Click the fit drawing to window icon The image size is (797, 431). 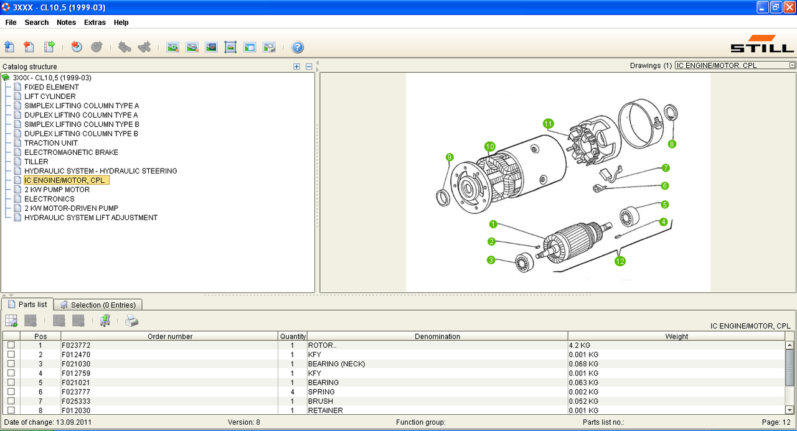[x=230, y=47]
